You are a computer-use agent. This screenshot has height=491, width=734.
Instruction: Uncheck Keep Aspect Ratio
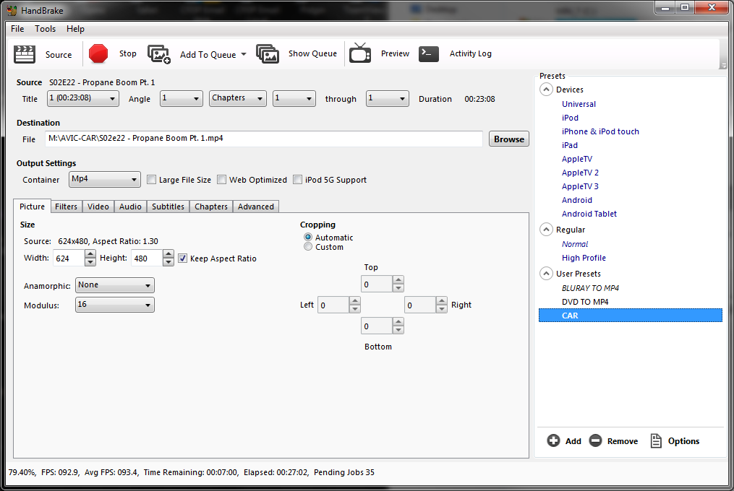coord(183,258)
